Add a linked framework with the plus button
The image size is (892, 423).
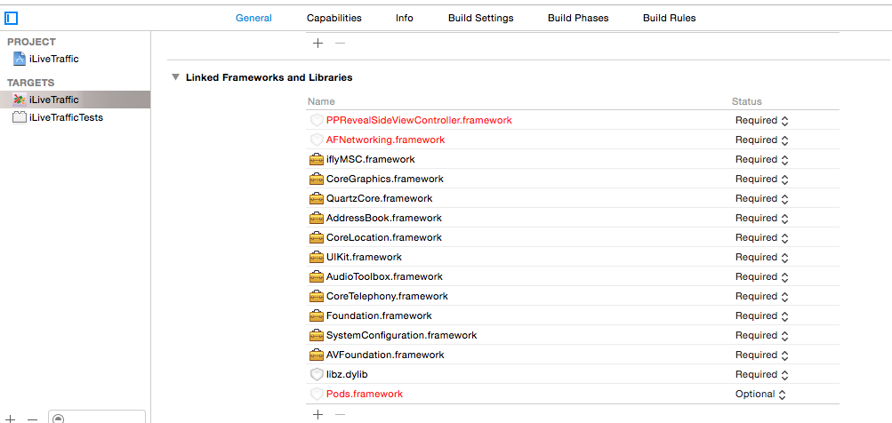tap(318, 415)
